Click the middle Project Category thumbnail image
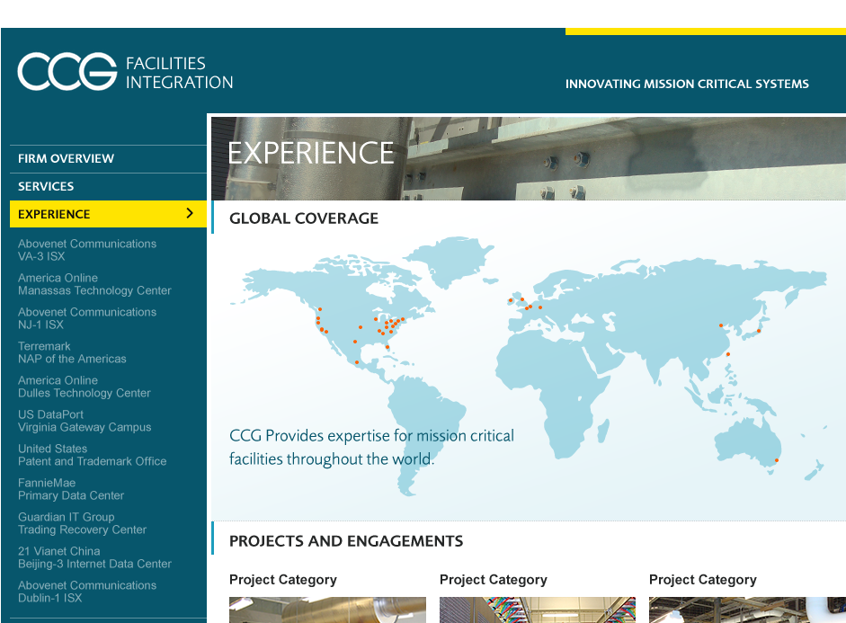 point(537,610)
